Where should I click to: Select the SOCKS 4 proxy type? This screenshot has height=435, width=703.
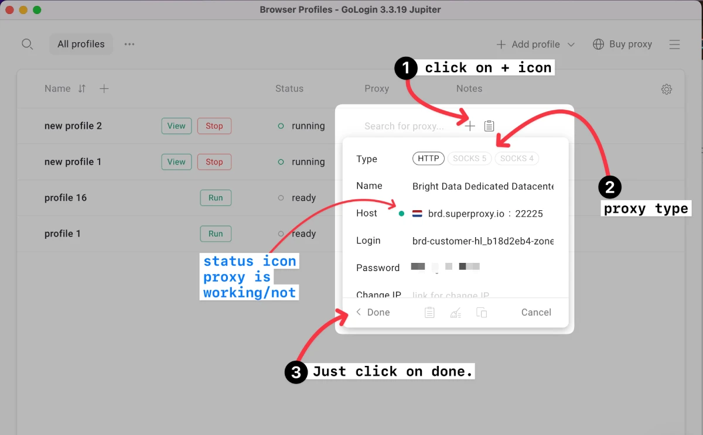tap(517, 158)
